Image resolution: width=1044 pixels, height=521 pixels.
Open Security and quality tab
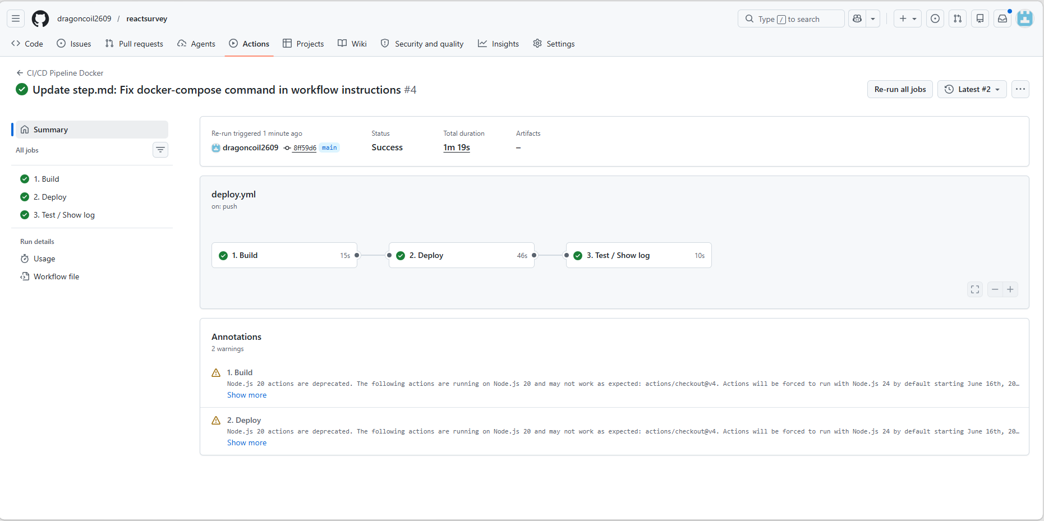coord(422,44)
